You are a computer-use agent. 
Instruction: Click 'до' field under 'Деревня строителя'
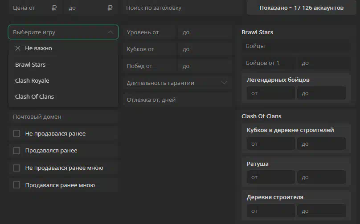pyautogui.click(x=321, y=211)
